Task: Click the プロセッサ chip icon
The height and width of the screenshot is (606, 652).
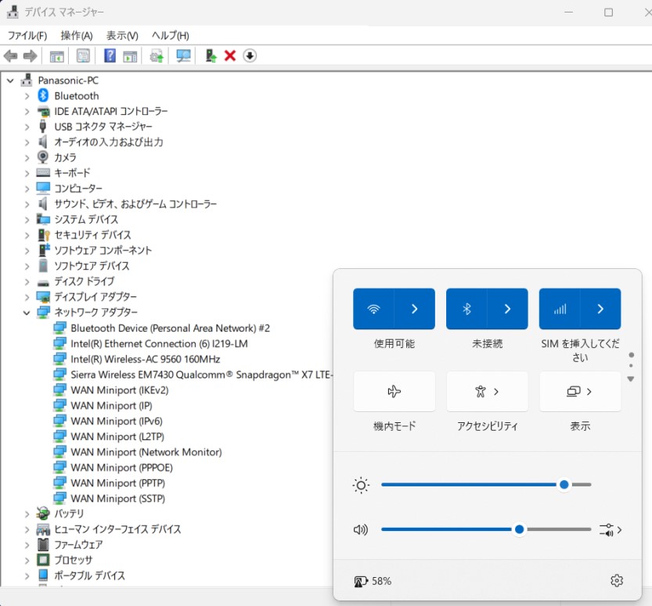Action: (x=43, y=560)
